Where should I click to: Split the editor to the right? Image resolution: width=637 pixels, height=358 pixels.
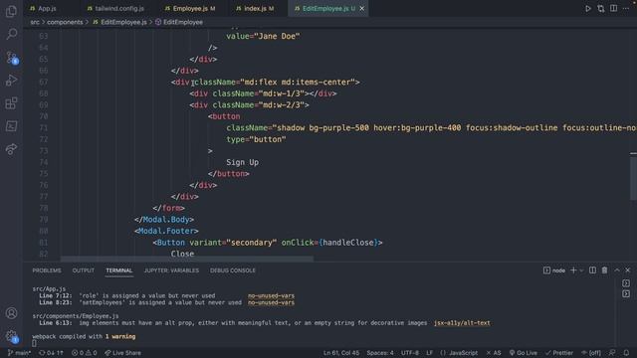613,8
